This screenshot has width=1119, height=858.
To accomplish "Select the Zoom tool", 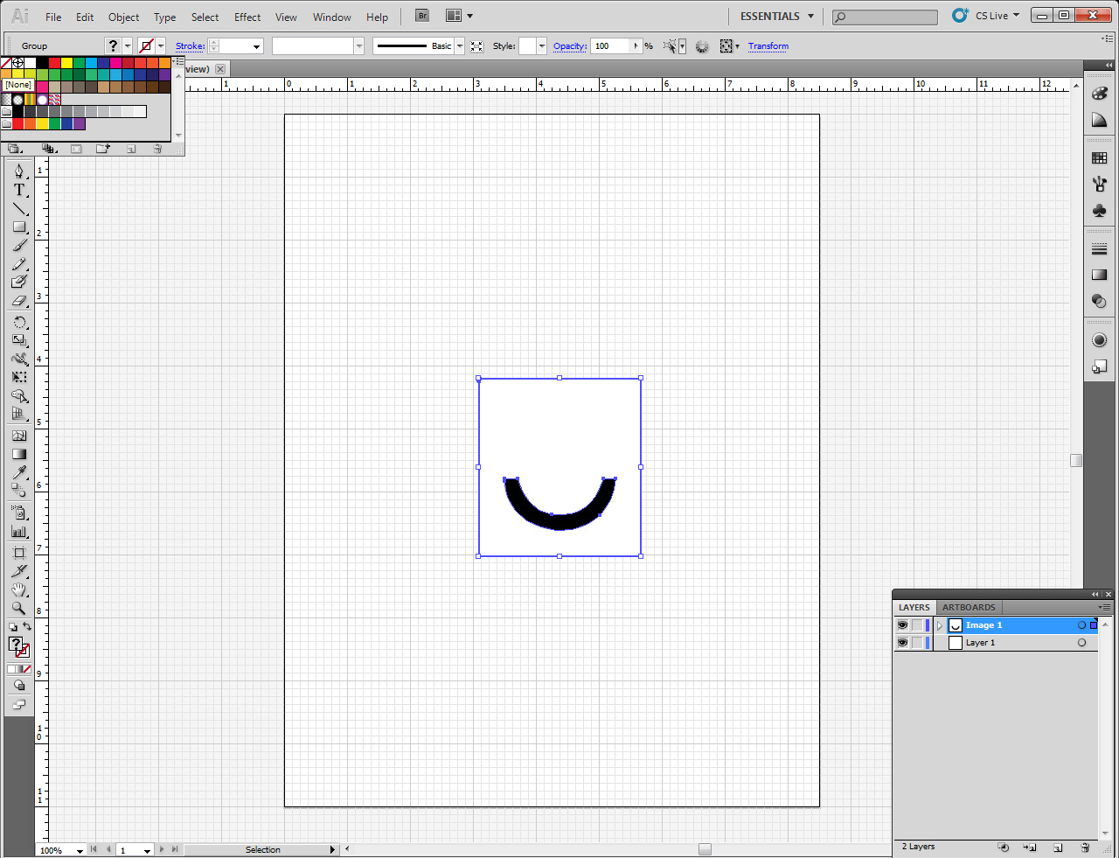I will pos(19,608).
